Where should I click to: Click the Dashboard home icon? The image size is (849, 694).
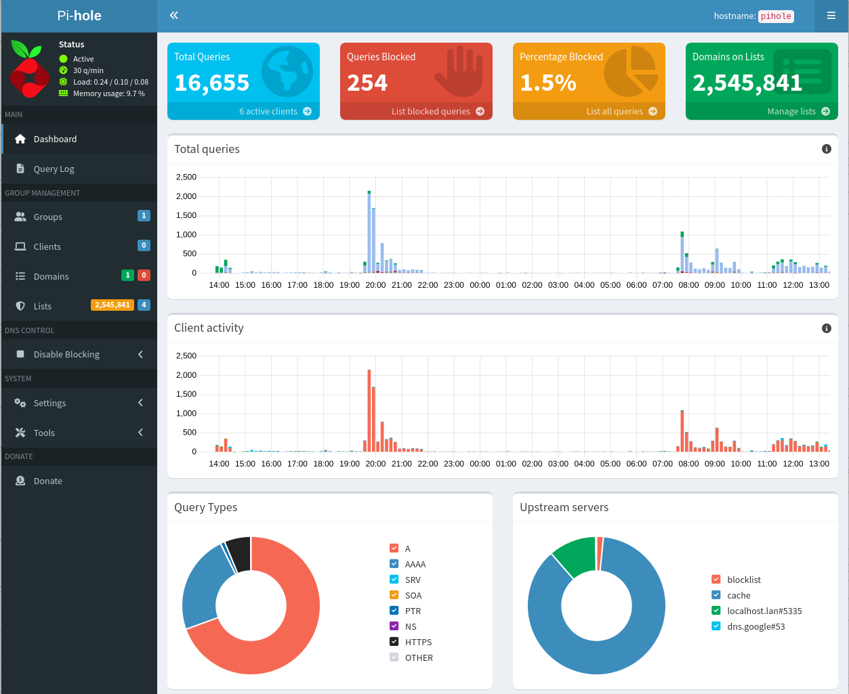pos(20,139)
